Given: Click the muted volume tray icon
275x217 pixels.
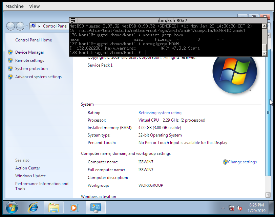Looking at the screenshot, I should point(239,208).
